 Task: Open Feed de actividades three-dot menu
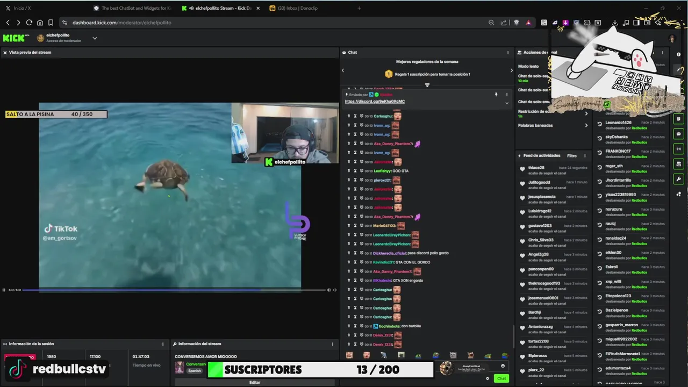click(x=585, y=156)
